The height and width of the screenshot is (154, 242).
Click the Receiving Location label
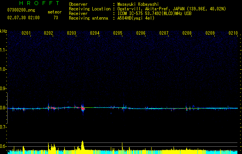90,9
